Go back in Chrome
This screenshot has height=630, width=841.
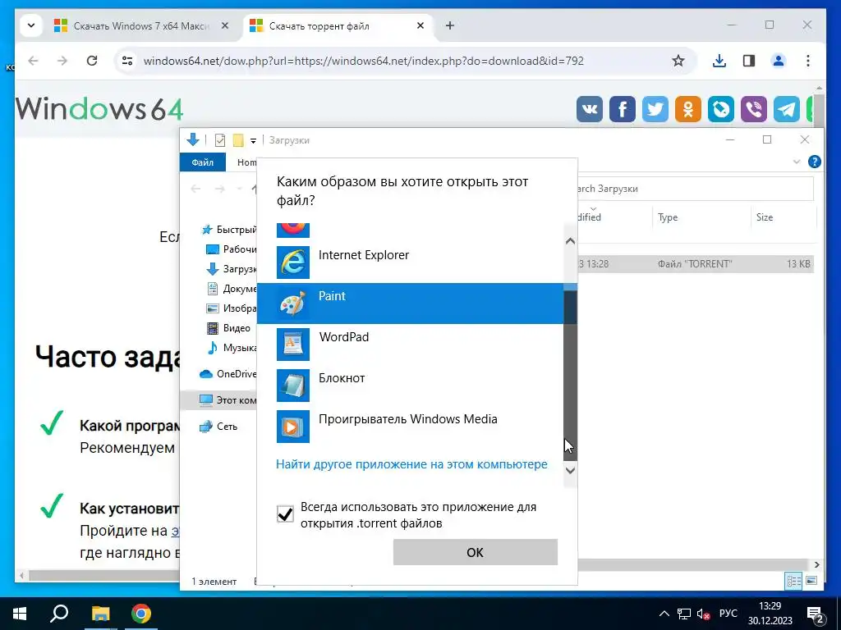point(33,61)
